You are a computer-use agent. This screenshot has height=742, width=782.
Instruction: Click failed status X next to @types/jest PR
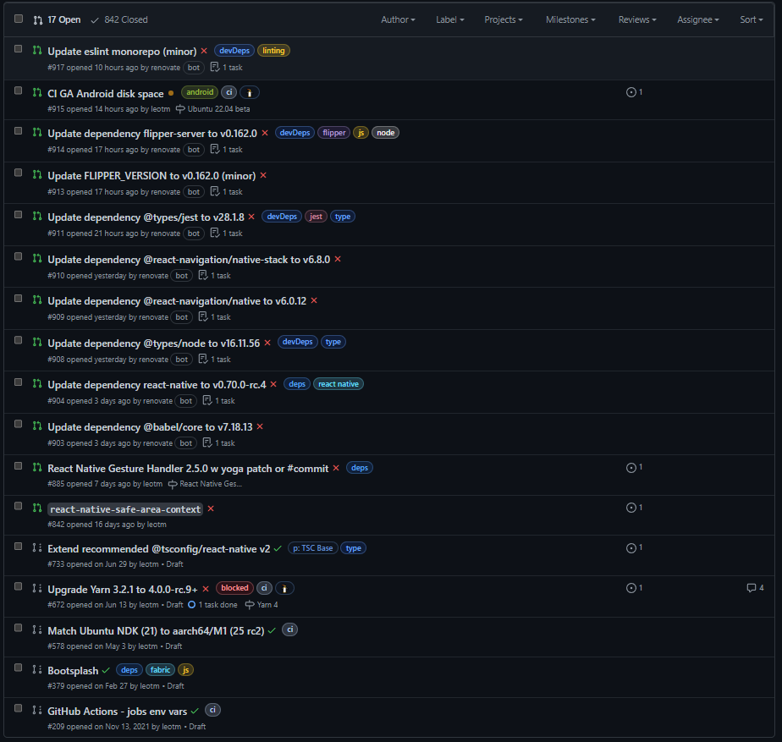point(251,217)
